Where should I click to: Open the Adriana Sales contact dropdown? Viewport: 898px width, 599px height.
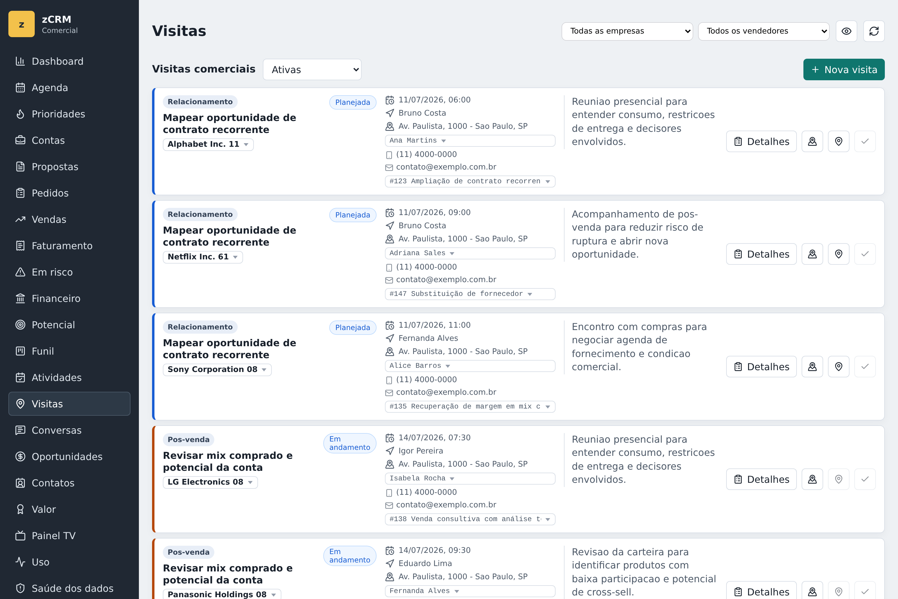[470, 253]
